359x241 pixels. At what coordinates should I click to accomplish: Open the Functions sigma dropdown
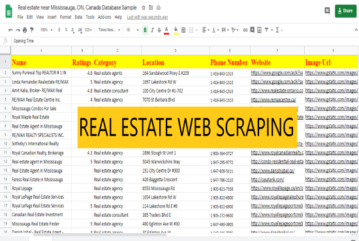pyautogui.click(x=279, y=30)
